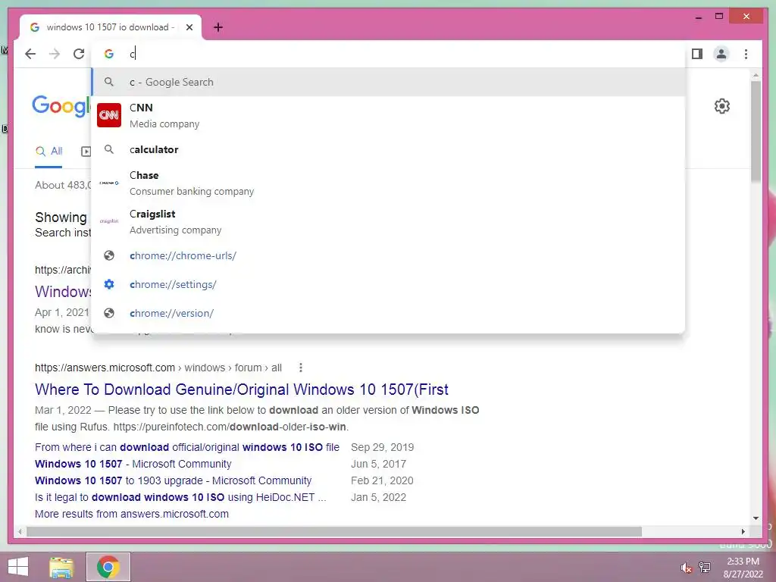Click the globe icon beside chrome://chrome-urls/
Image resolution: width=776 pixels, height=582 pixels.
pyautogui.click(x=109, y=255)
